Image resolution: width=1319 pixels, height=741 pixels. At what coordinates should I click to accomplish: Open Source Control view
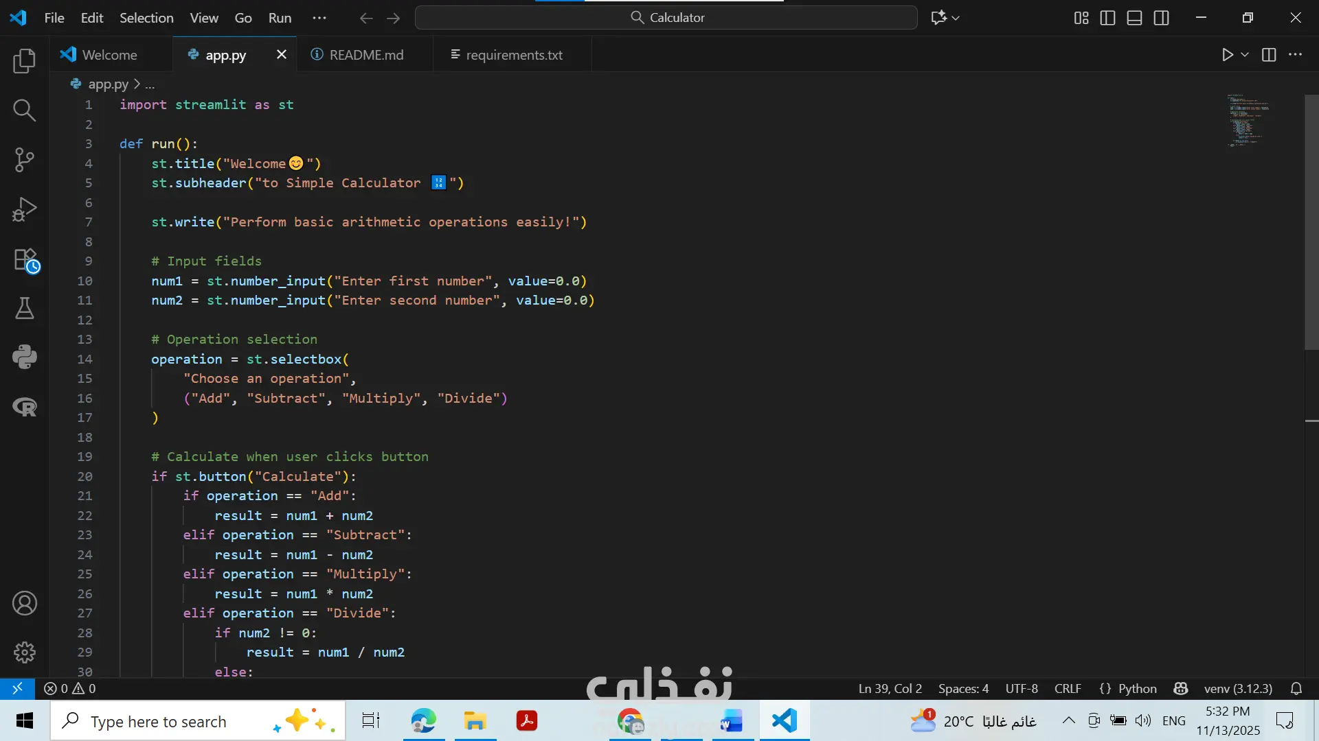(24, 159)
